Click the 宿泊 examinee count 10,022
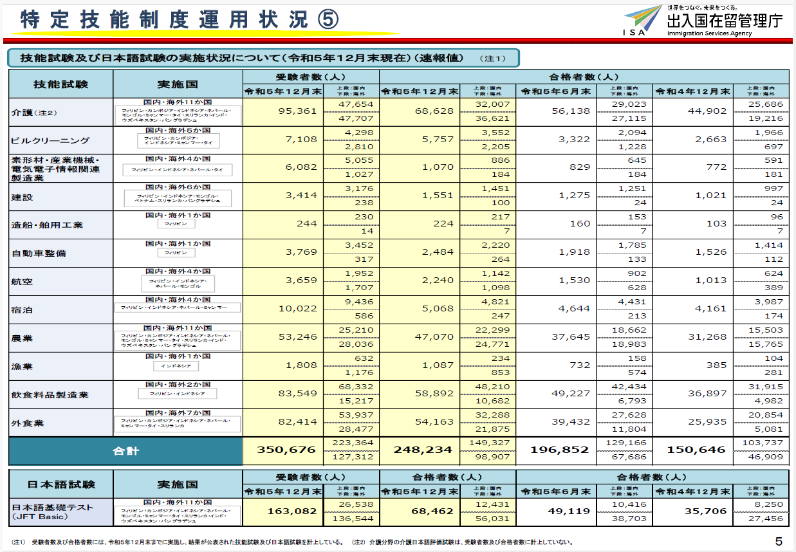Screen dimensions: 796x552 tap(297, 308)
